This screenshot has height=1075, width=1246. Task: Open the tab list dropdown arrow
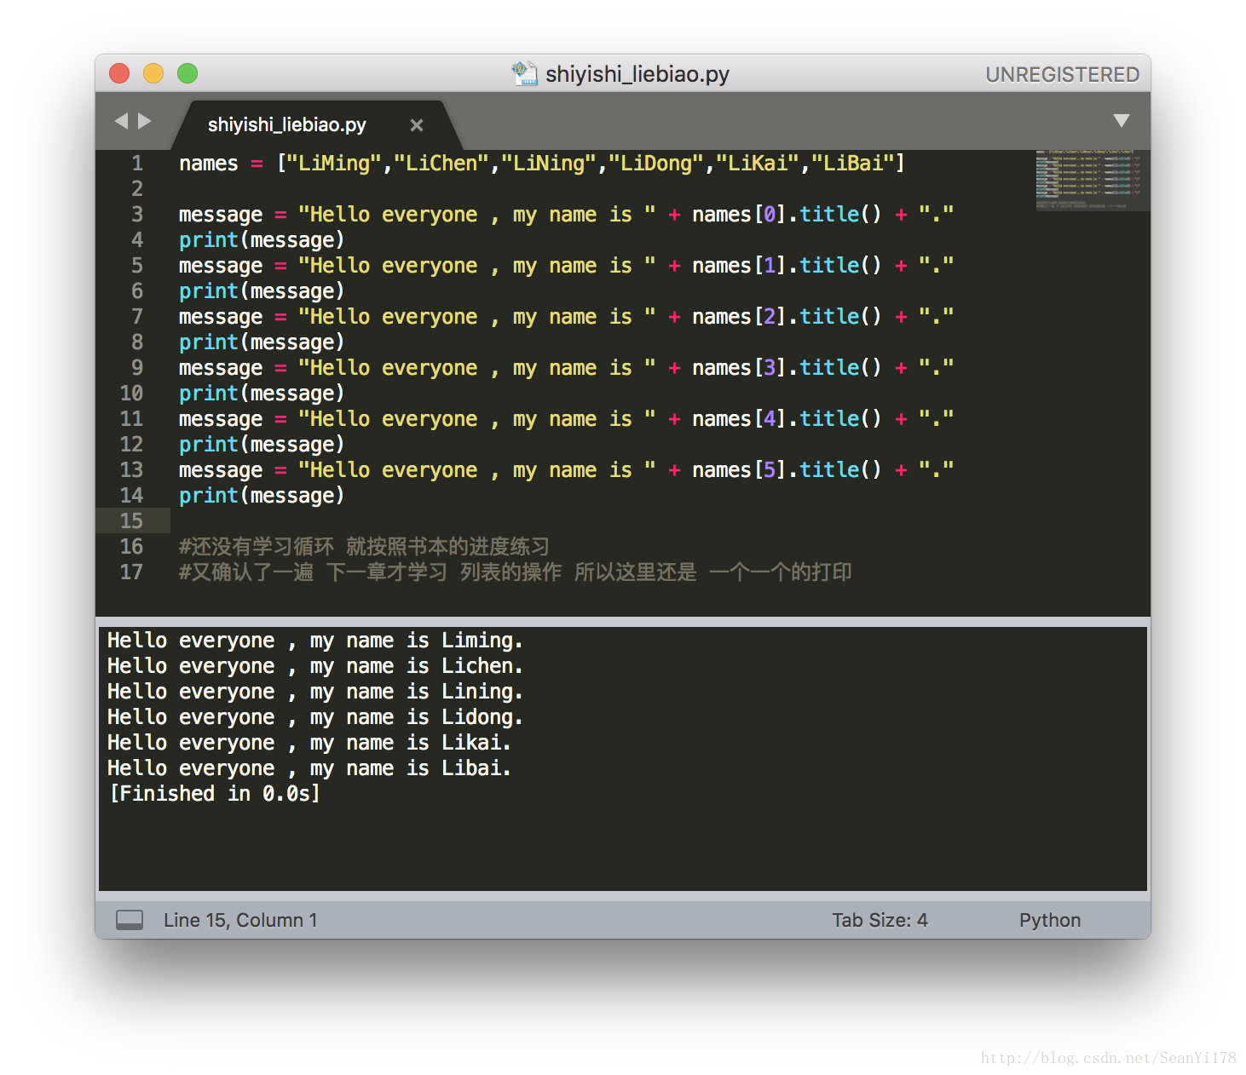click(x=1122, y=121)
